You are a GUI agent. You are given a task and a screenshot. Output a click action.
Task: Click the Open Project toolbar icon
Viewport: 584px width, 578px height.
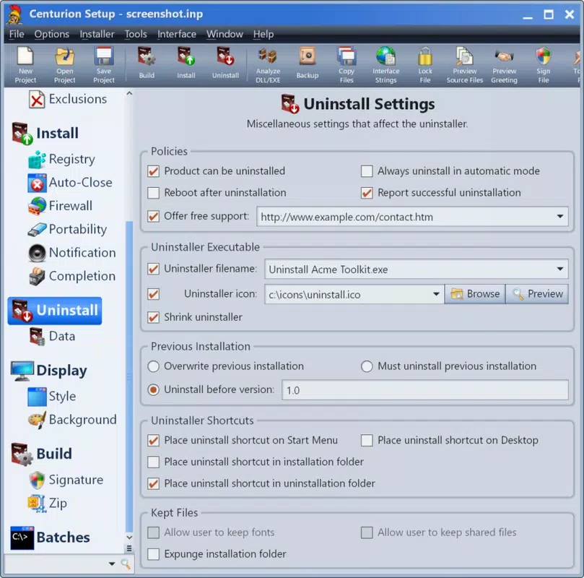coord(64,65)
